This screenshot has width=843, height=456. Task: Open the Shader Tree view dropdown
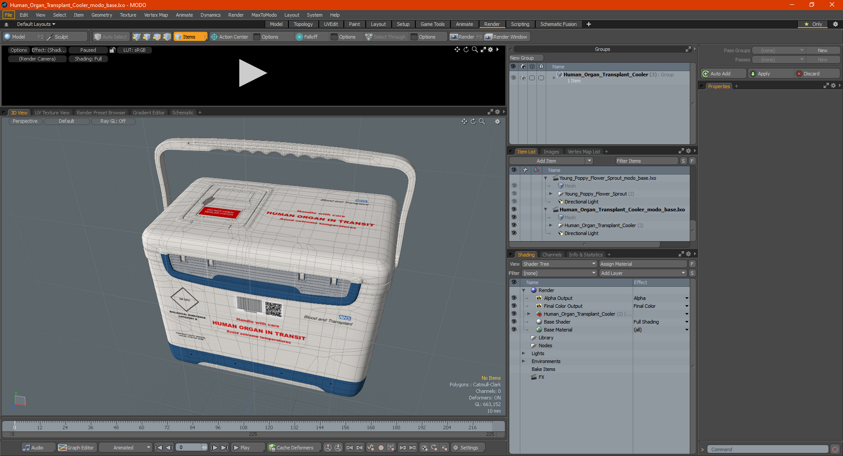pos(559,264)
